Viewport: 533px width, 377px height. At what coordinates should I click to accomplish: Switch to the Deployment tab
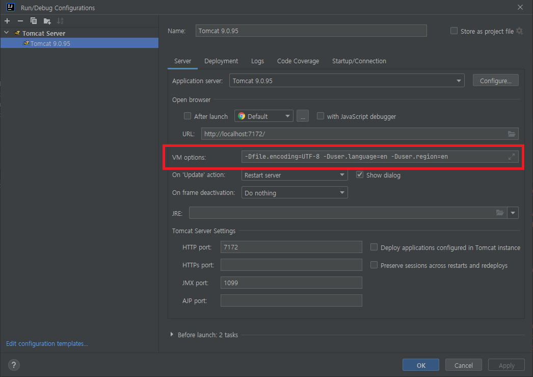click(221, 61)
